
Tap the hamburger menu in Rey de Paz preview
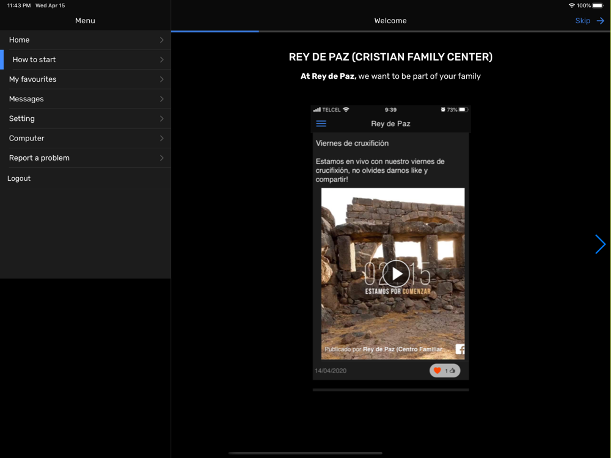pyautogui.click(x=321, y=123)
